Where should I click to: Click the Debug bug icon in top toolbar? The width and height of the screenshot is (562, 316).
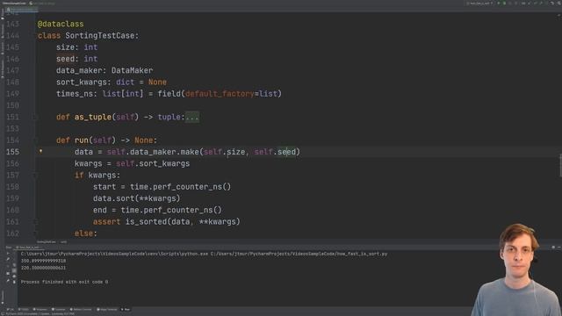point(504,4)
